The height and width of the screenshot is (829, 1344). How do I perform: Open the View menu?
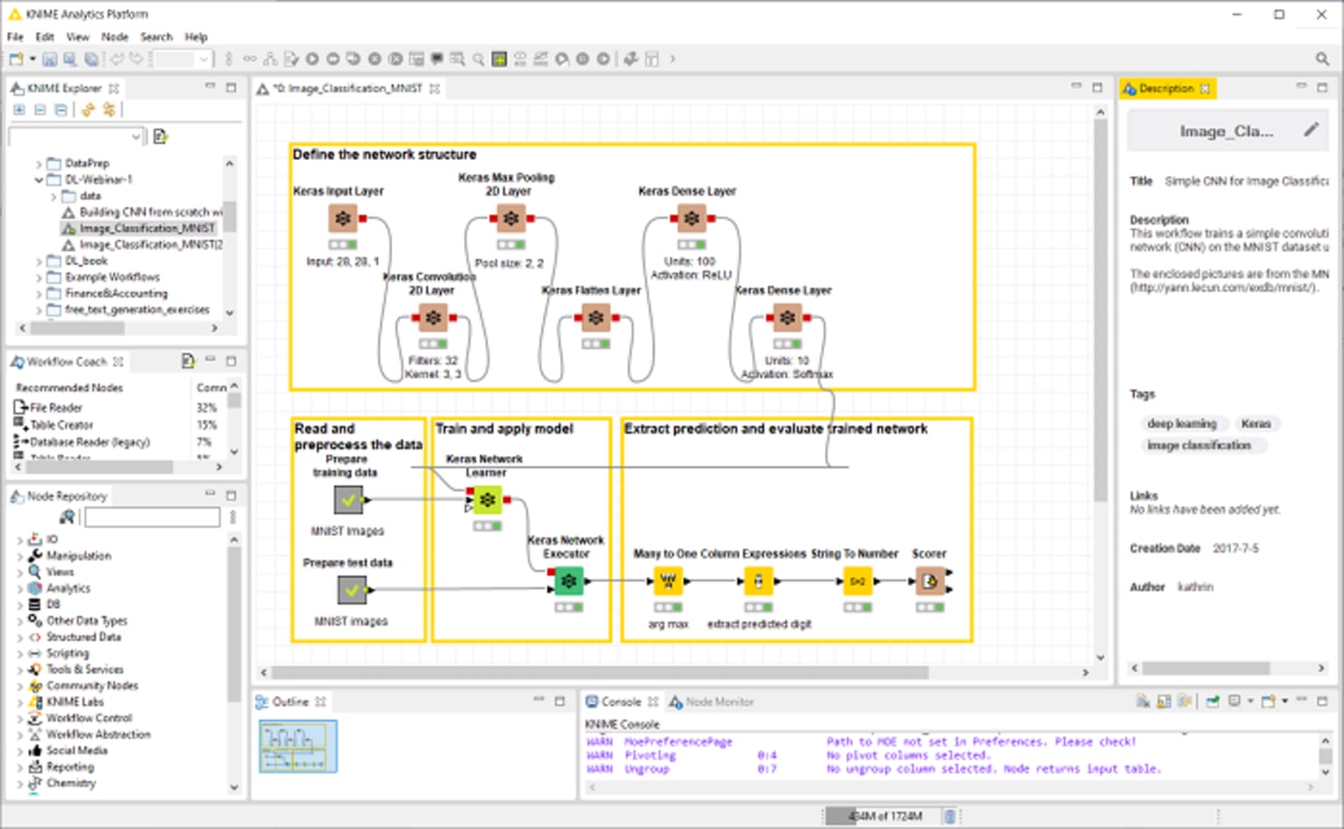point(78,37)
